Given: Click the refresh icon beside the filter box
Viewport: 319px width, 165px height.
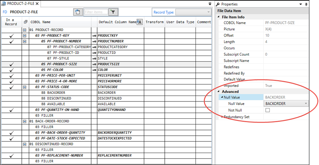Looking at the screenshot, I should coord(78,12).
